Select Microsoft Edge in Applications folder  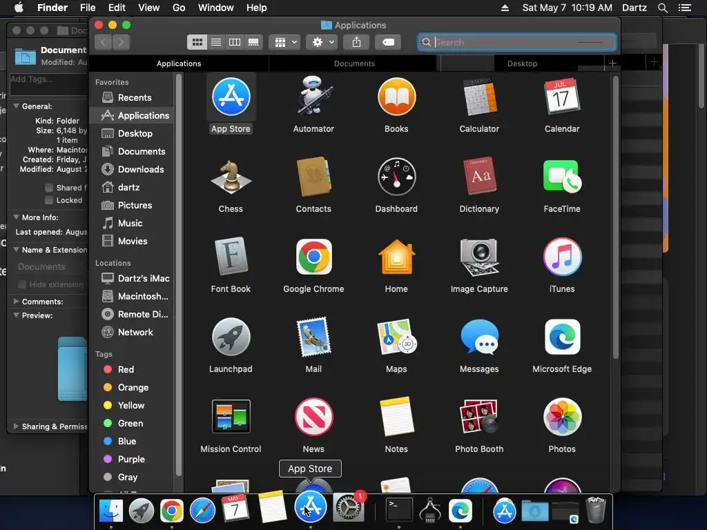tap(562, 337)
